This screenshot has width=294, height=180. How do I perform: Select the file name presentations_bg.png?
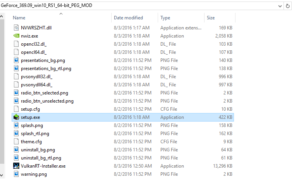43,60
